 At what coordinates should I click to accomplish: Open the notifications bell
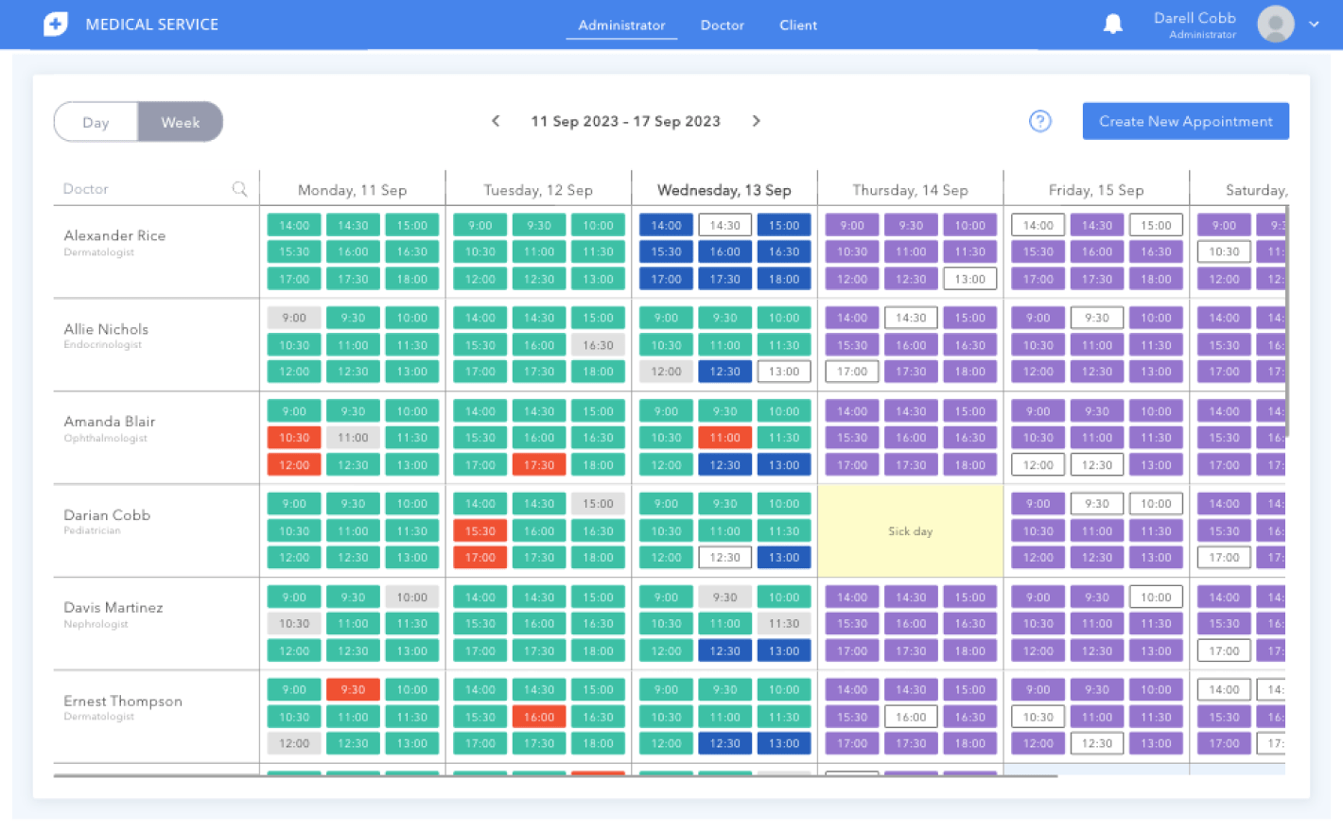1112,24
